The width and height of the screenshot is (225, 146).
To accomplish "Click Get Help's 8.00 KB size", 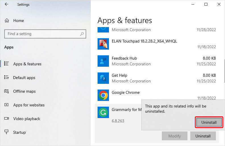I will click(209, 75).
